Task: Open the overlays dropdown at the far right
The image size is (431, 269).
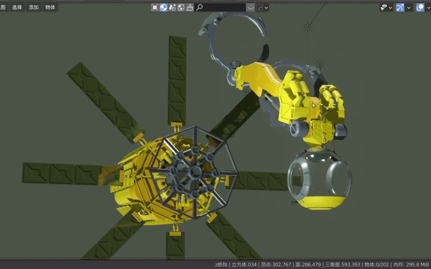Action: click(429, 8)
